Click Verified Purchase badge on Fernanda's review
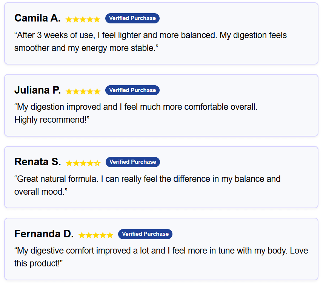323x286 pixels. (145, 234)
